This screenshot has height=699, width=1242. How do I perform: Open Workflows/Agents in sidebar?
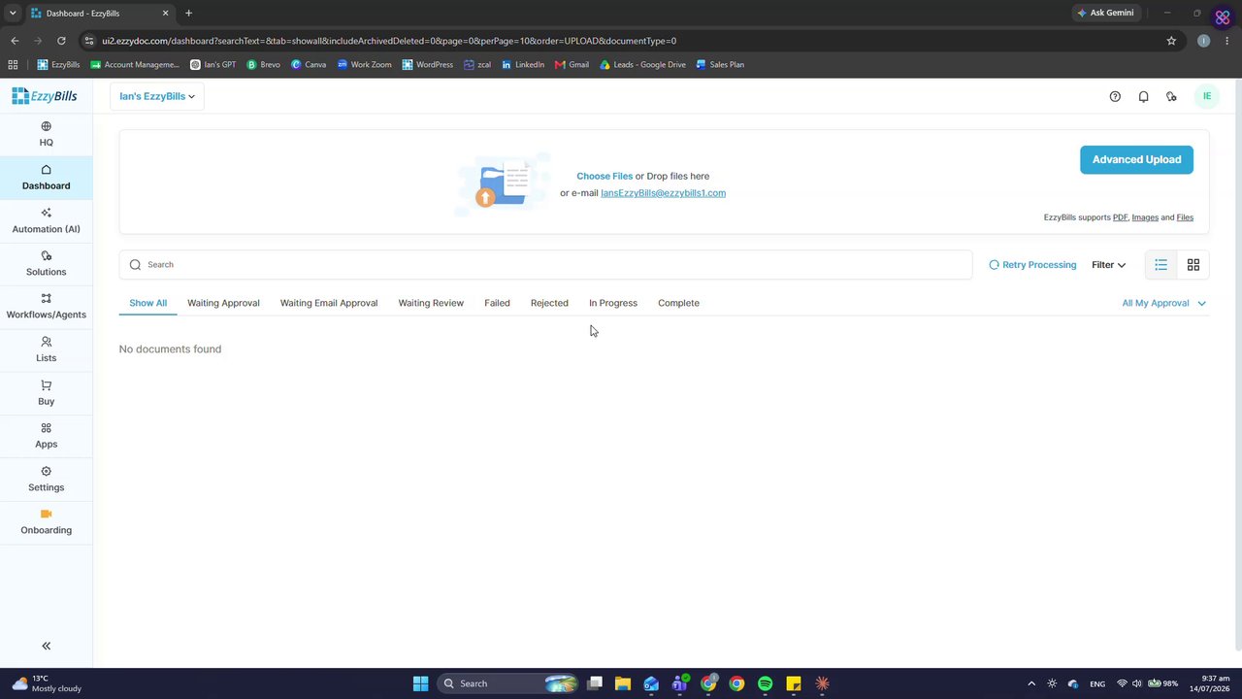(46, 306)
